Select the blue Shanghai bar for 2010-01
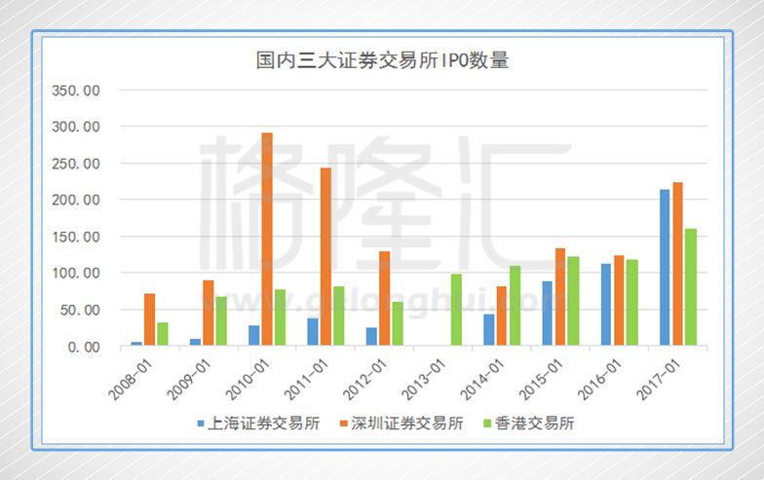764x480 pixels. point(253,335)
